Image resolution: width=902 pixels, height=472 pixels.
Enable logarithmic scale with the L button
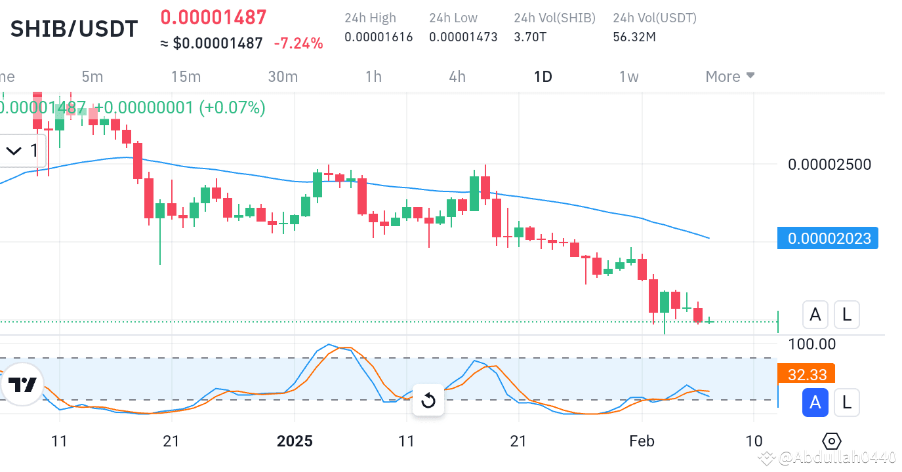[846, 315]
